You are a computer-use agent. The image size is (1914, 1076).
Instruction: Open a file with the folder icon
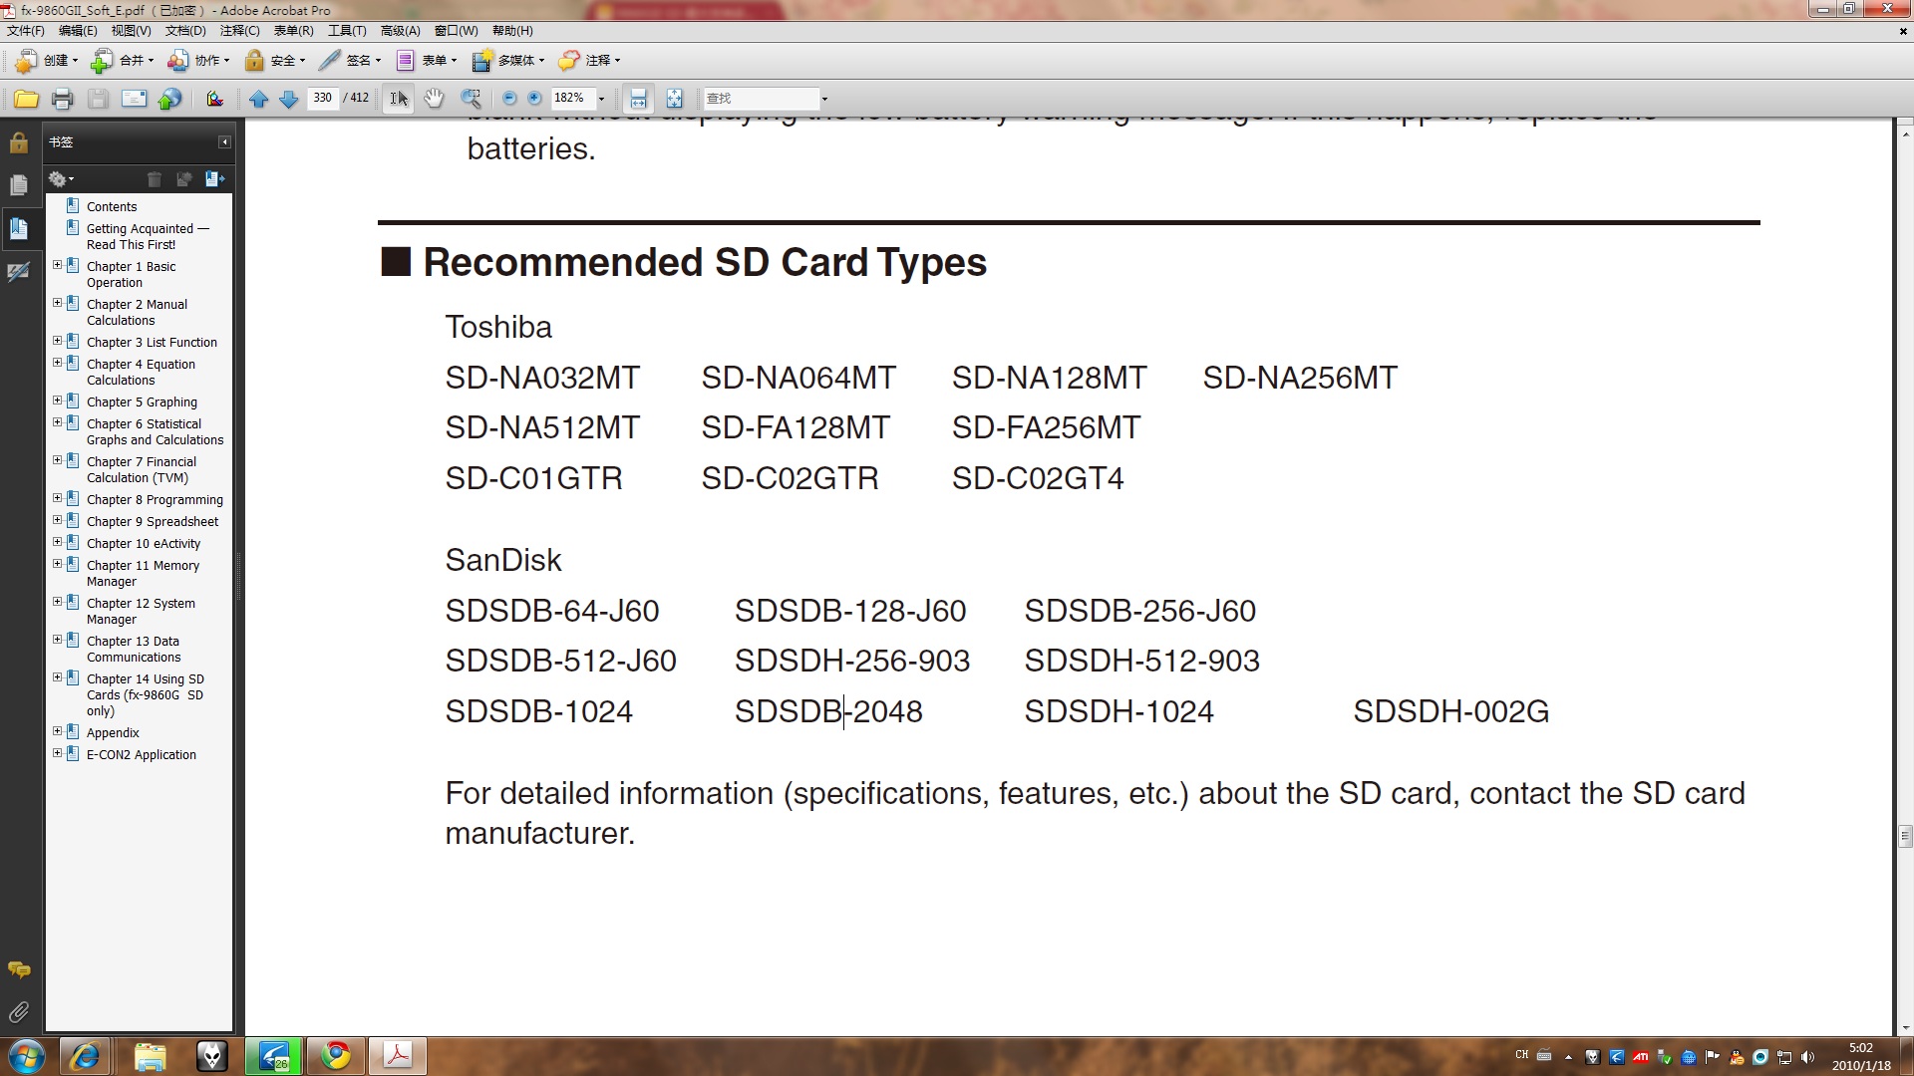coord(26,99)
